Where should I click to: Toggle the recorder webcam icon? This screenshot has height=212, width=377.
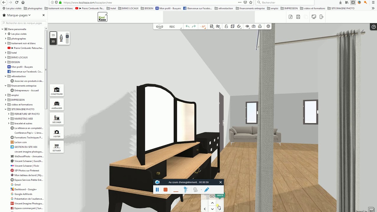pos(195,190)
